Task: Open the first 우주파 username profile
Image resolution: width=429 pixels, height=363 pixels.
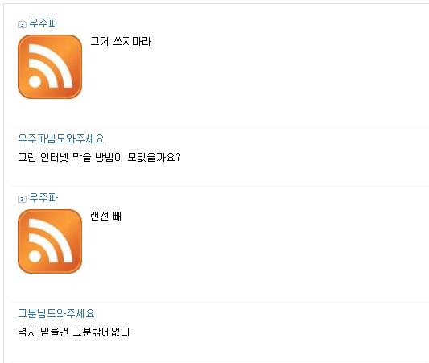Action: click(x=43, y=23)
